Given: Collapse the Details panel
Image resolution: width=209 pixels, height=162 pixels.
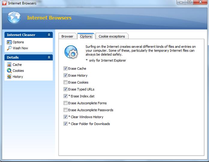Looking at the screenshot, I should (x=49, y=57).
